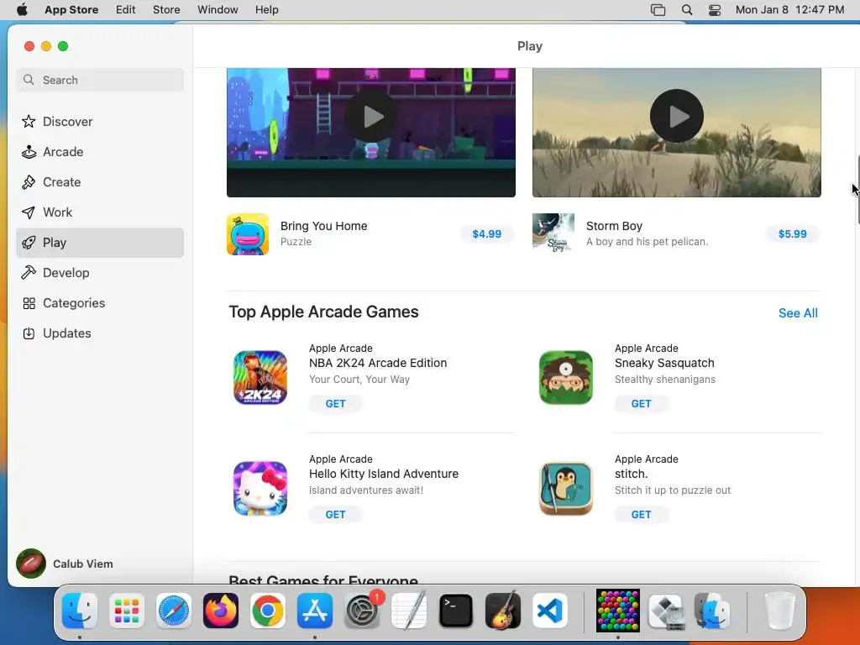Get the stitch. game
This screenshot has width=860, height=645.
pyautogui.click(x=641, y=515)
